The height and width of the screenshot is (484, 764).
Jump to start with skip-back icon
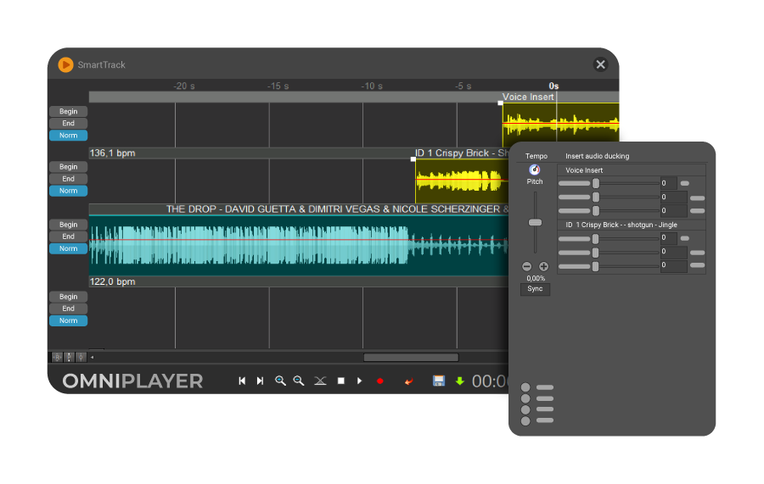pyautogui.click(x=242, y=381)
